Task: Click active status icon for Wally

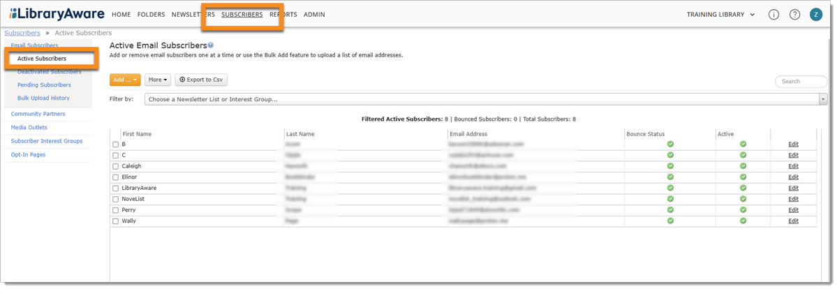Action: click(x=743, y=221)
